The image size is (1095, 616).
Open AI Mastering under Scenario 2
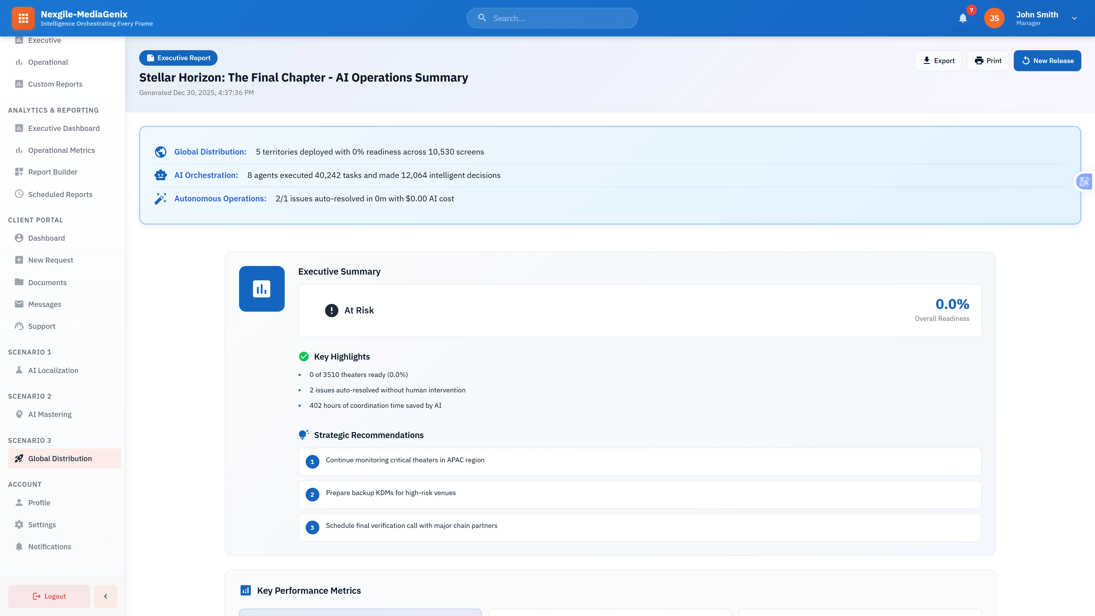pyautogui.click(x=50, y=414)
